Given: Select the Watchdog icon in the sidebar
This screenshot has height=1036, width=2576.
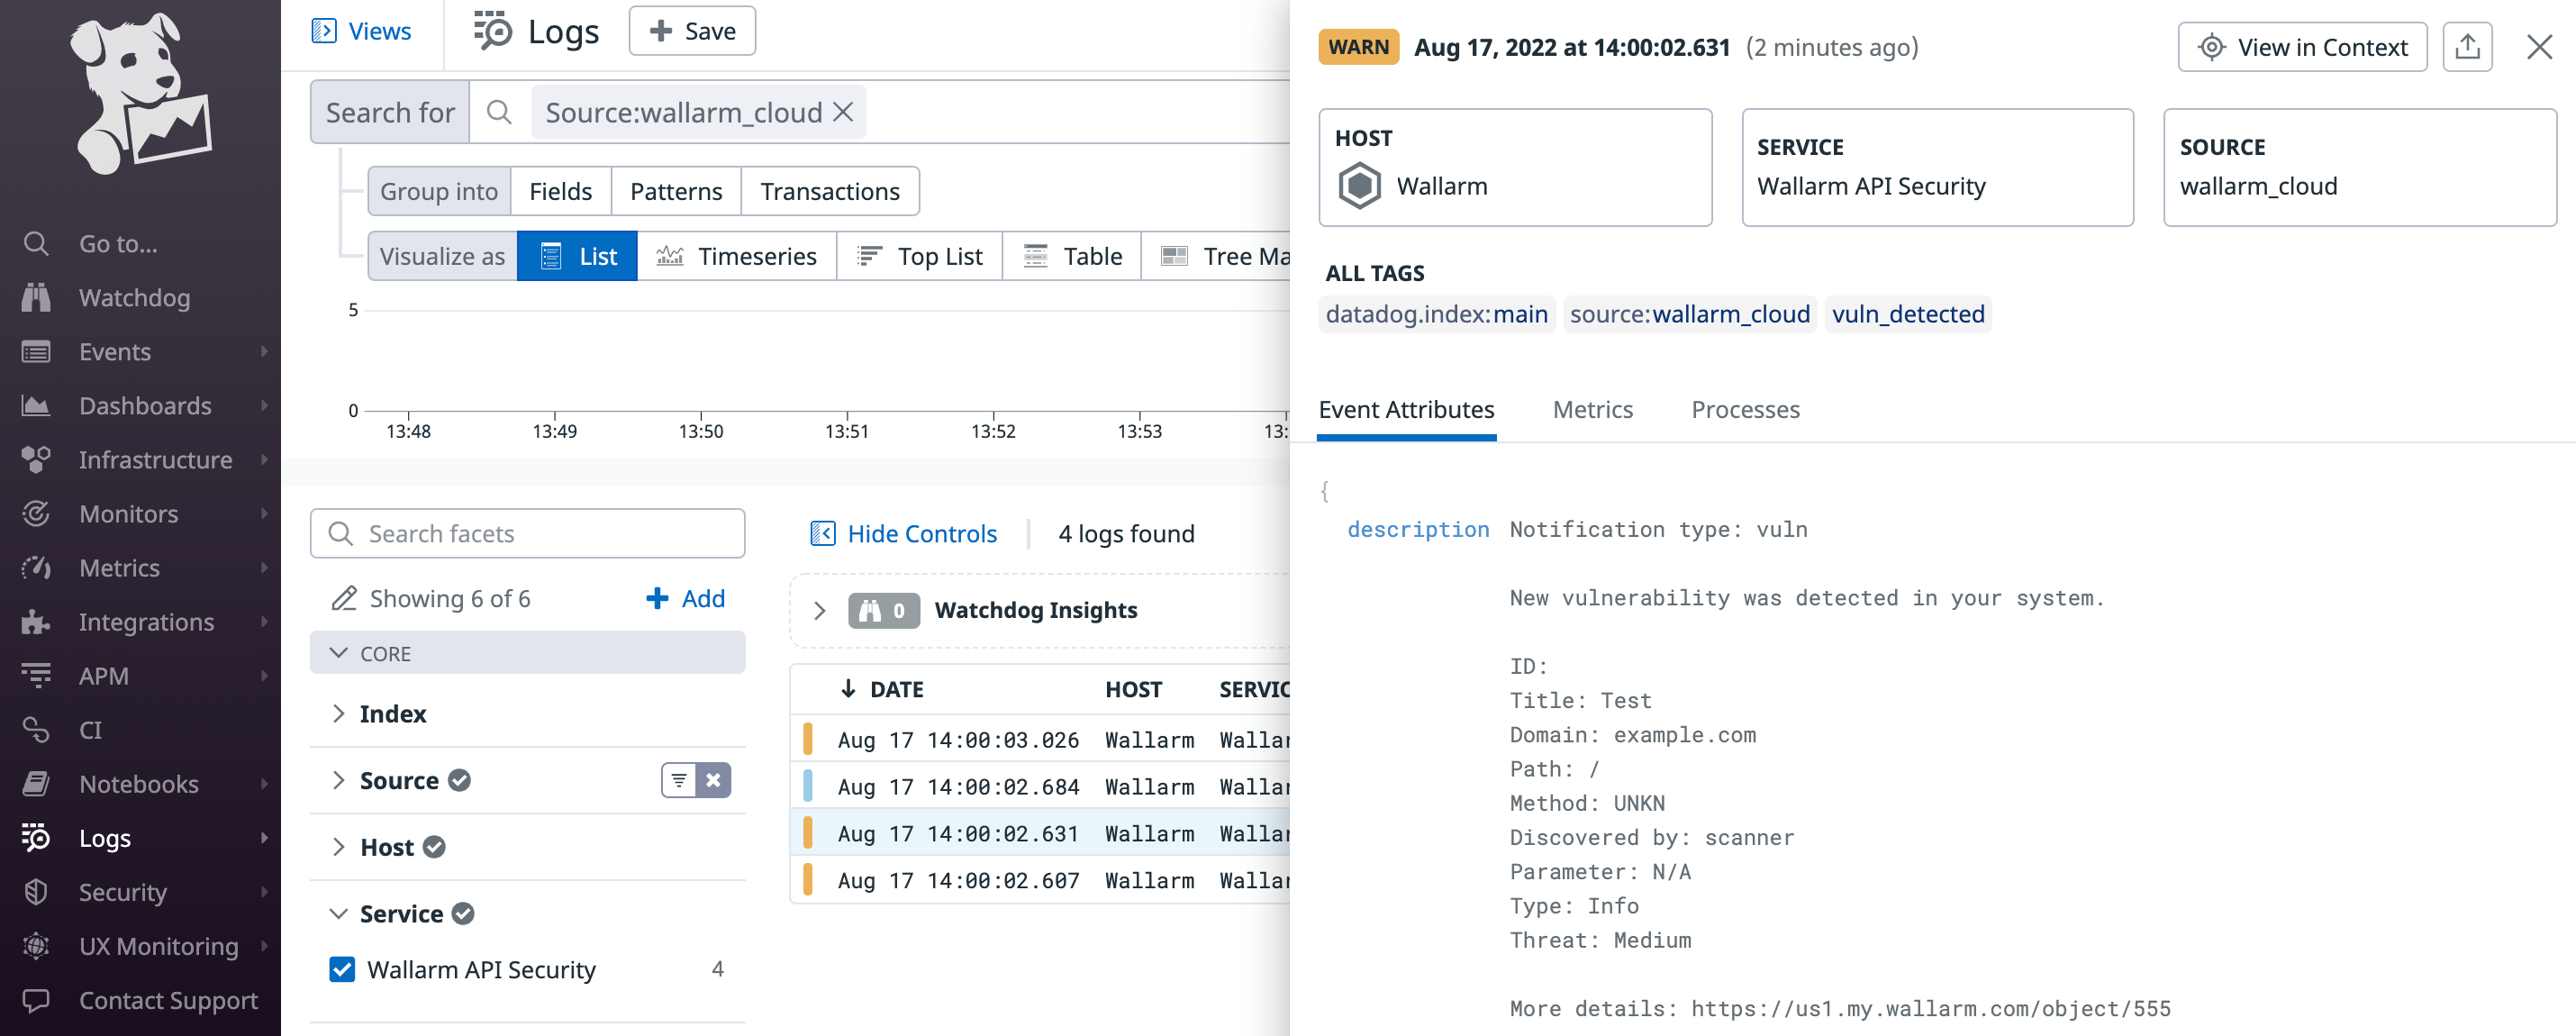Looking at the screenshot, I should pyautogui.click(x=36, y=297).
